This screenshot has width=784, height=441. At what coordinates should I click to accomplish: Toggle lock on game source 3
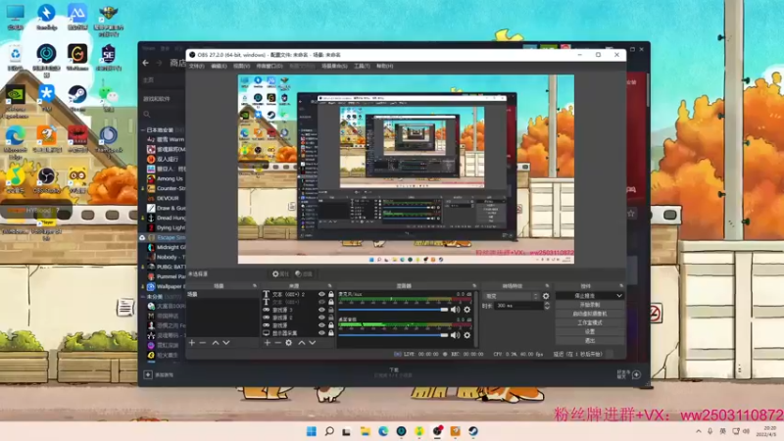[x=330, y=310]
